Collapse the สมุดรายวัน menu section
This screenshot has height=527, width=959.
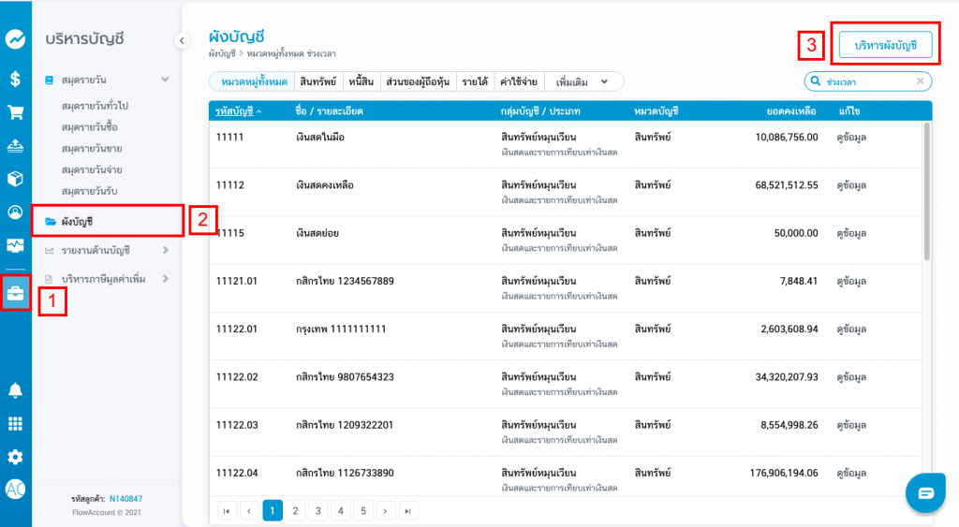(165, 81)
